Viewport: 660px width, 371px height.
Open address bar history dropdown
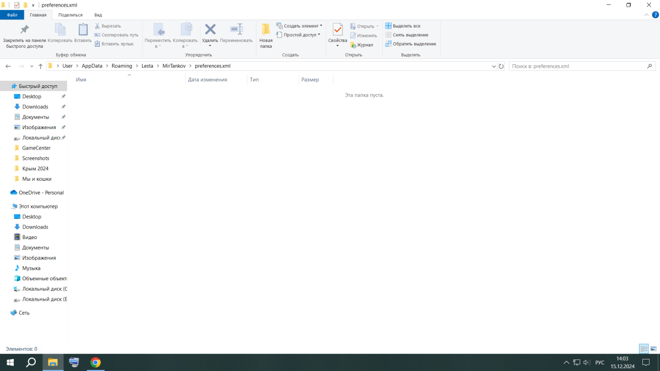pos(493,66)
